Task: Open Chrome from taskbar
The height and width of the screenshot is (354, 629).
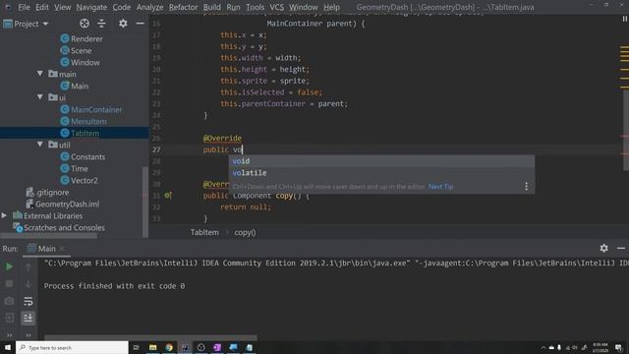Action: [169, 347]
